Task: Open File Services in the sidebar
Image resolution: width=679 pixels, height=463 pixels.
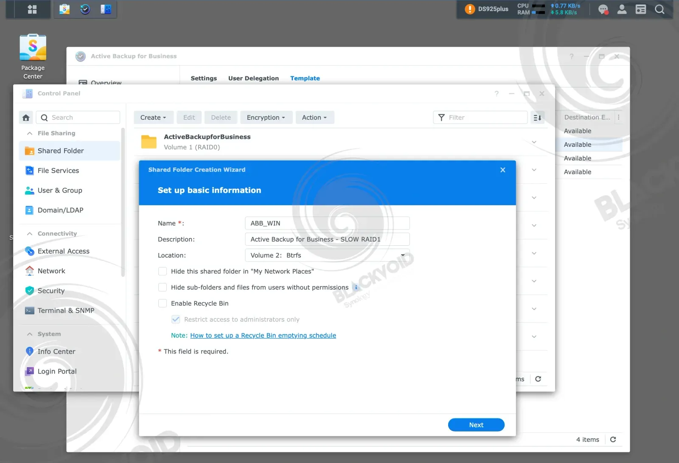Action: [x=70, y=171]
